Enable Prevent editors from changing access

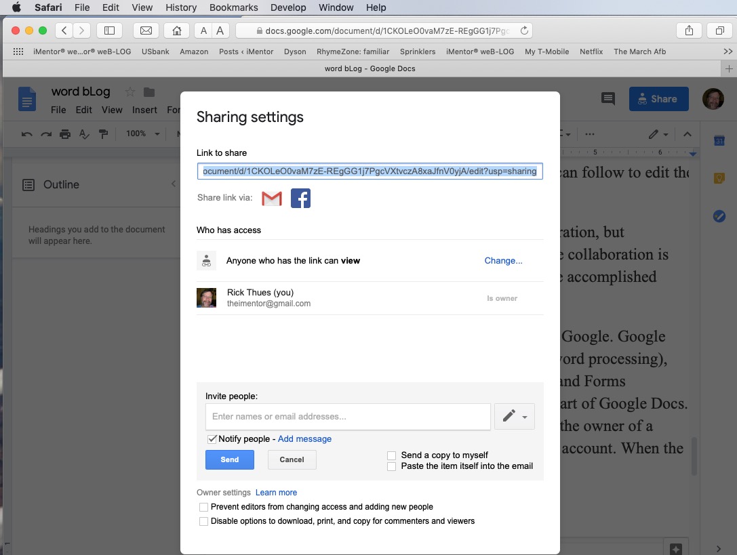(203, 507)
